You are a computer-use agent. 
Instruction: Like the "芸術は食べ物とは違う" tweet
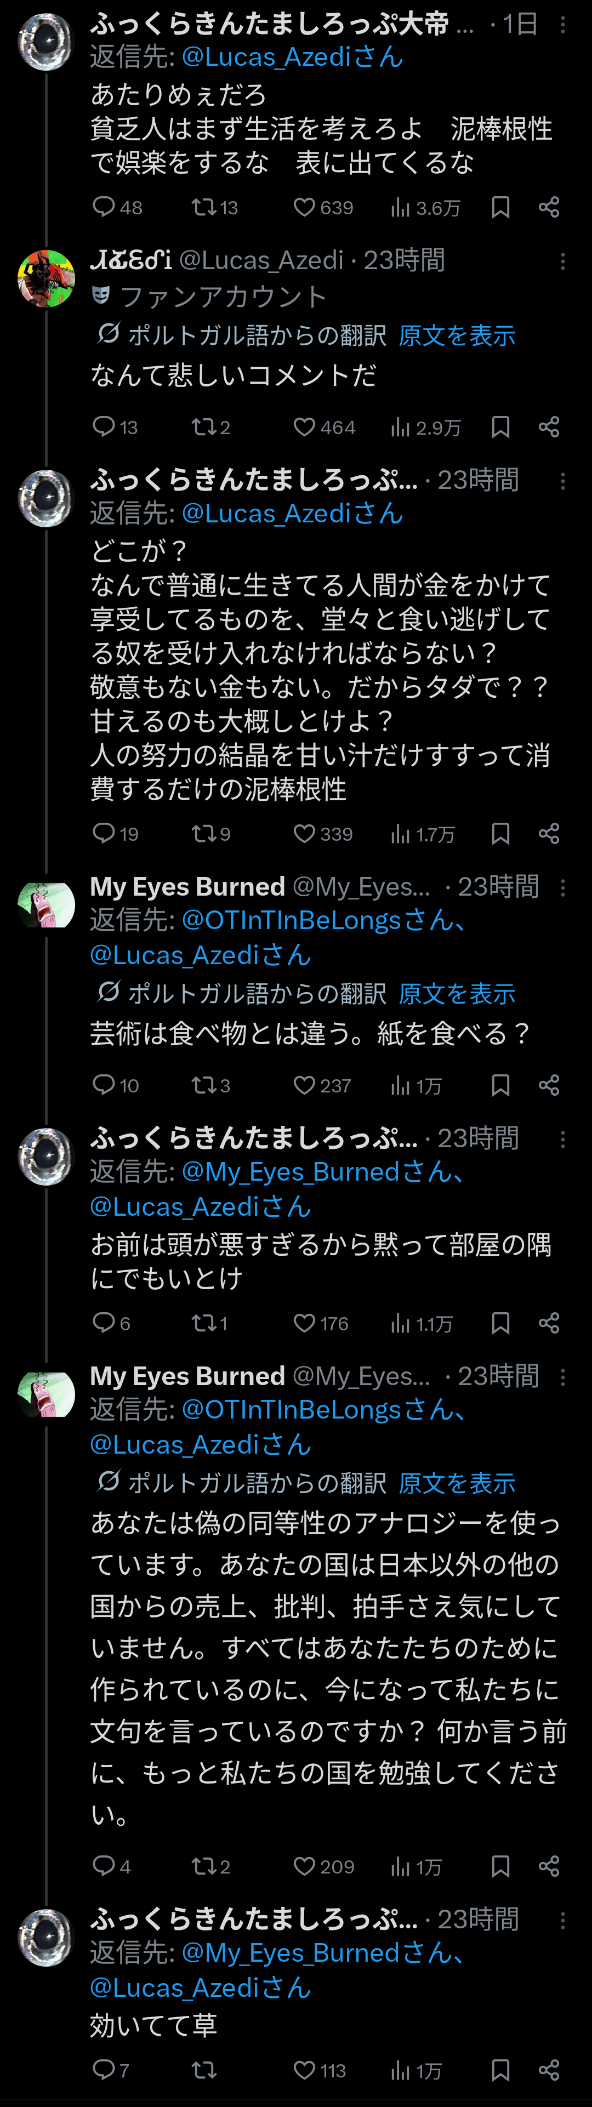point(304,1085)
